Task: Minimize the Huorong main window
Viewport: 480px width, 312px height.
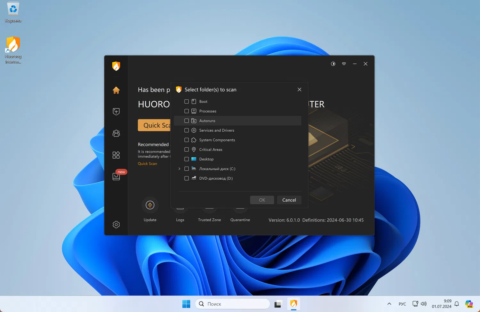Action: point(355,64)
